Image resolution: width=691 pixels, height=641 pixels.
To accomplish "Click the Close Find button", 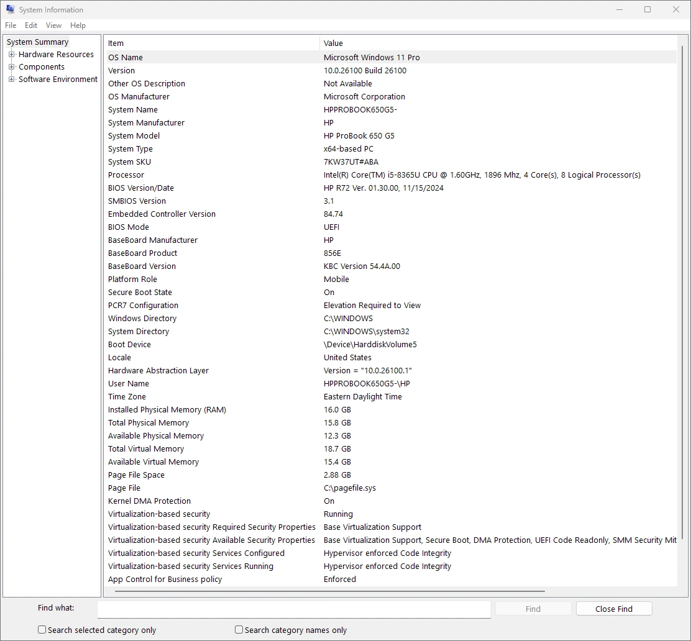I will tap(613, 609).
